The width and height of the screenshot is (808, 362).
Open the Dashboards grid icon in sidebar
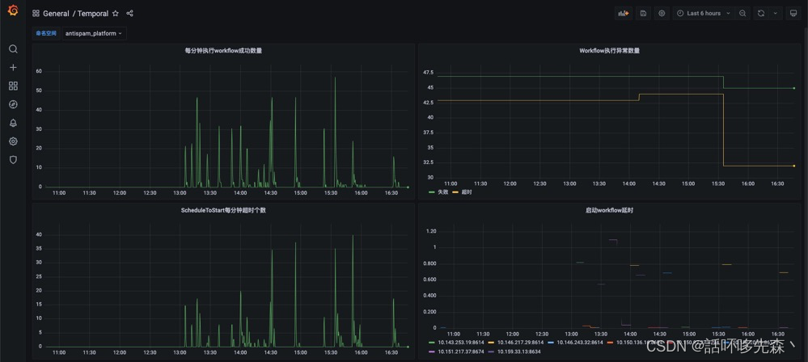[14, 86]
